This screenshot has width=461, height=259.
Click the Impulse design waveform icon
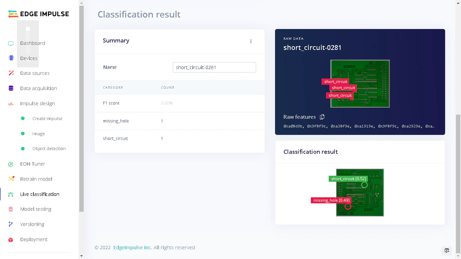tap(10, 103)
